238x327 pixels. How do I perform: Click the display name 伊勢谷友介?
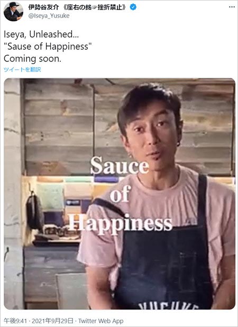point(43,7)
